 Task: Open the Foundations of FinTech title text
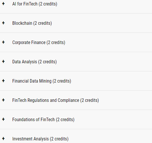[x=43, y=120]
